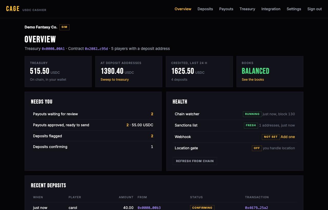This screenshot has height=210, width=328.
Task: Open transaction 0x4679…25a2
Action: click(257, 208)
